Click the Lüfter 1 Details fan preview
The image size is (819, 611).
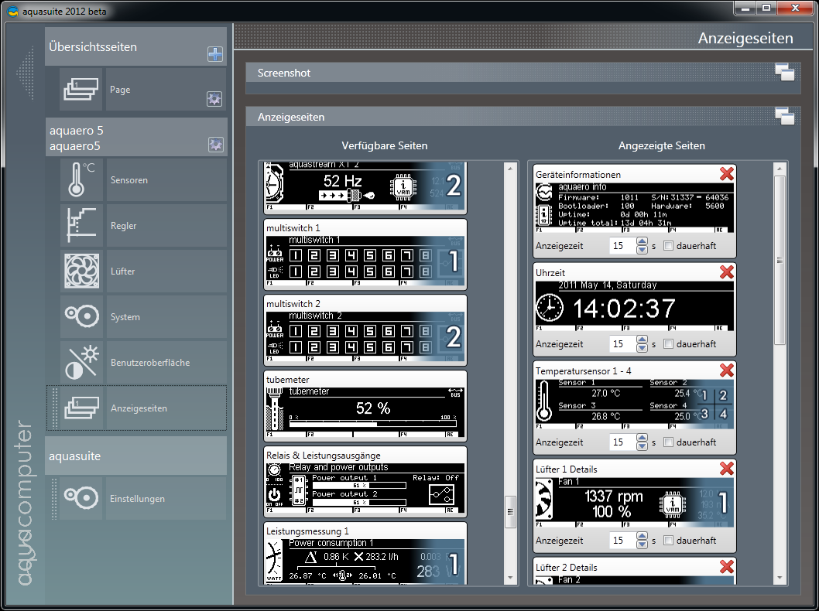[635, 503]
